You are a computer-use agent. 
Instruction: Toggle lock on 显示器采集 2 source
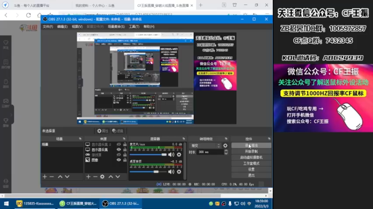click(124, 144)
